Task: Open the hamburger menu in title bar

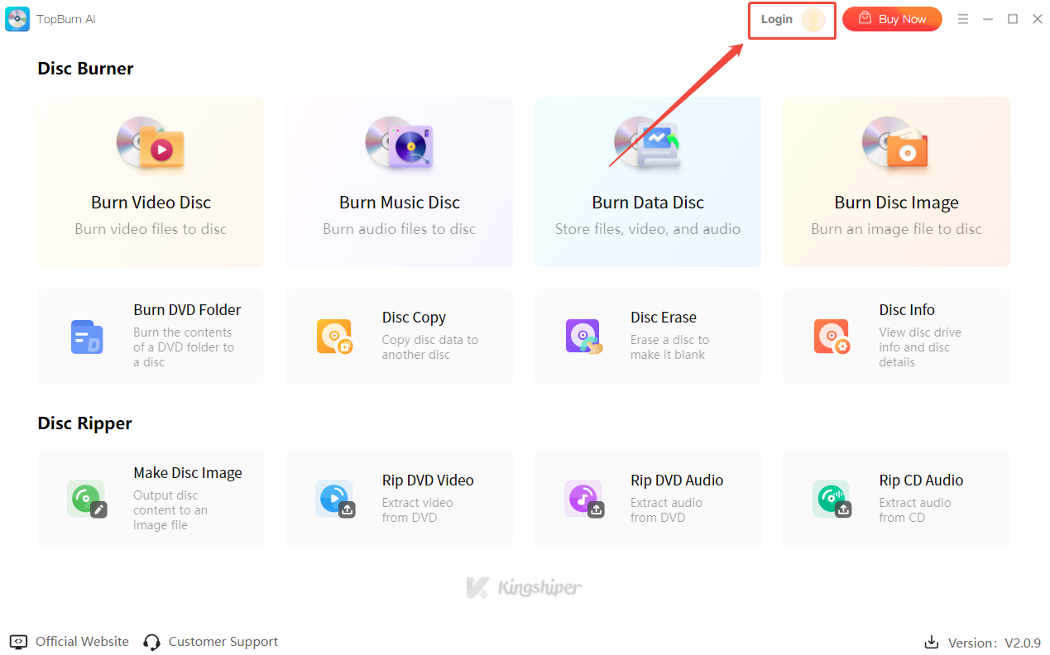Action: pos(962,19)
